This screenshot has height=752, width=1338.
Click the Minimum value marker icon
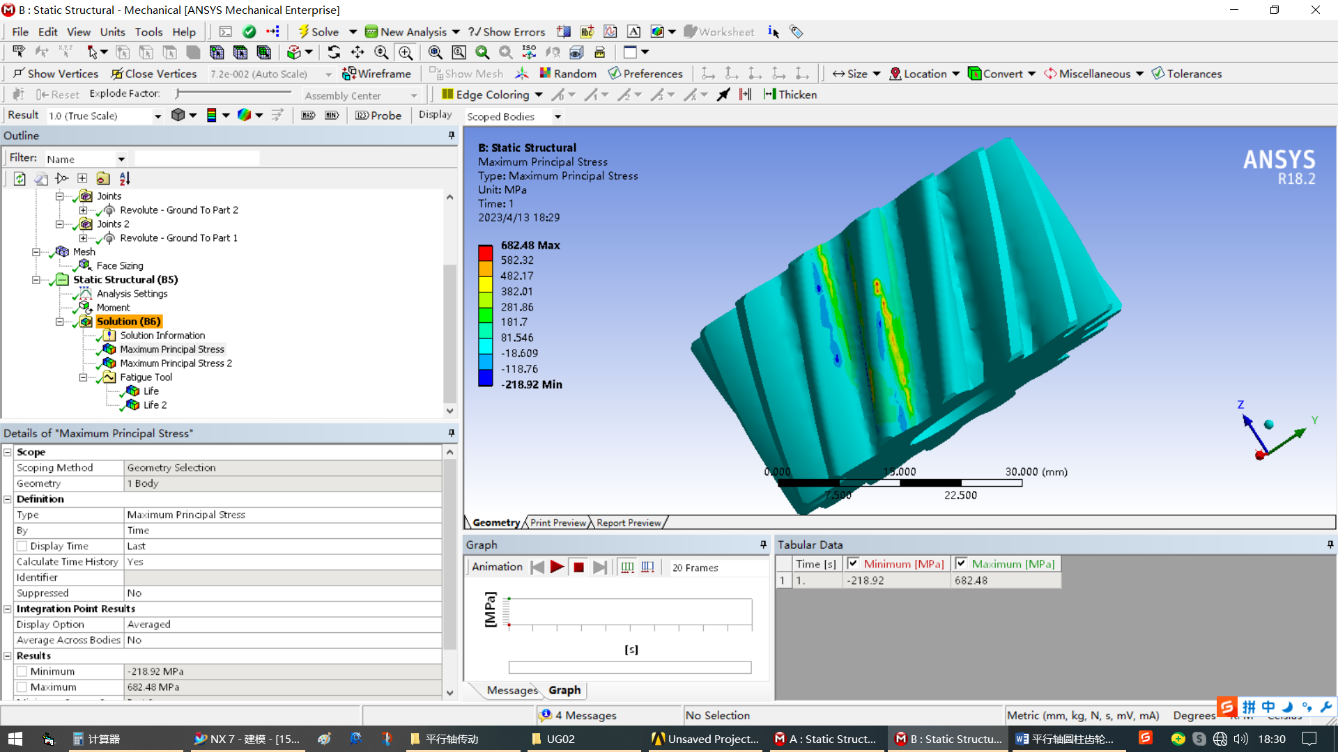click(x=332, y=116)
